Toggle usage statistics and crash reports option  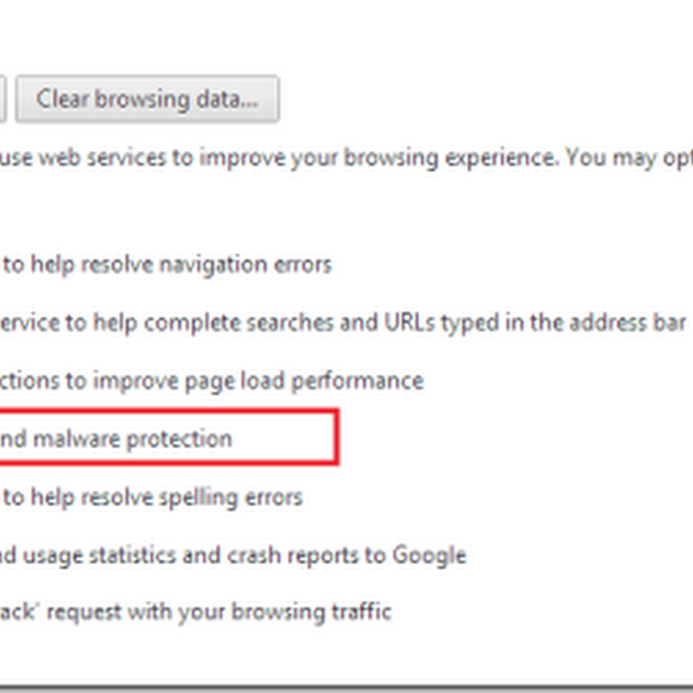233,555
